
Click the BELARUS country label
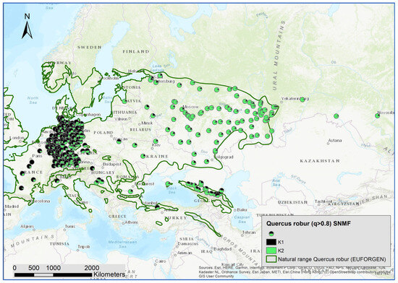(140, 130)
